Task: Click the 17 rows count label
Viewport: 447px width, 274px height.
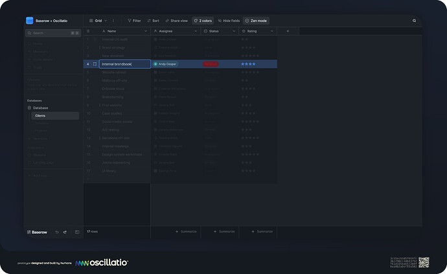Action: click(x=92, y=231)
